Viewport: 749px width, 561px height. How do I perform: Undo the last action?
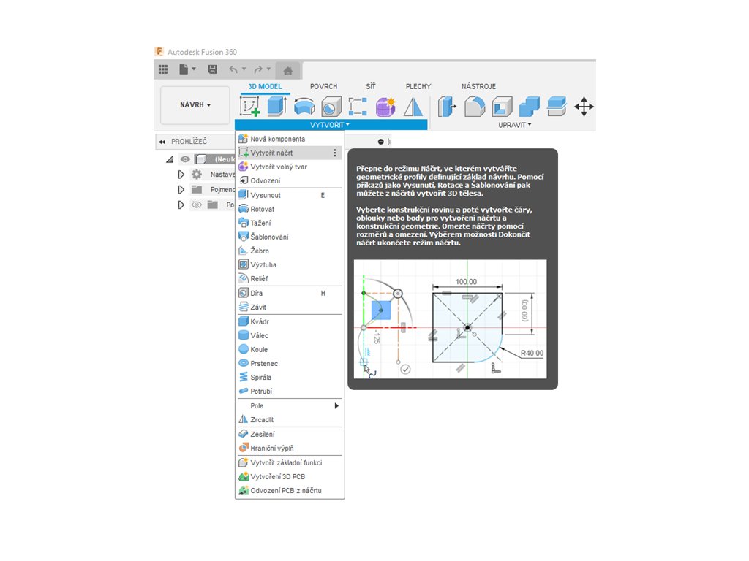(233, 69)
